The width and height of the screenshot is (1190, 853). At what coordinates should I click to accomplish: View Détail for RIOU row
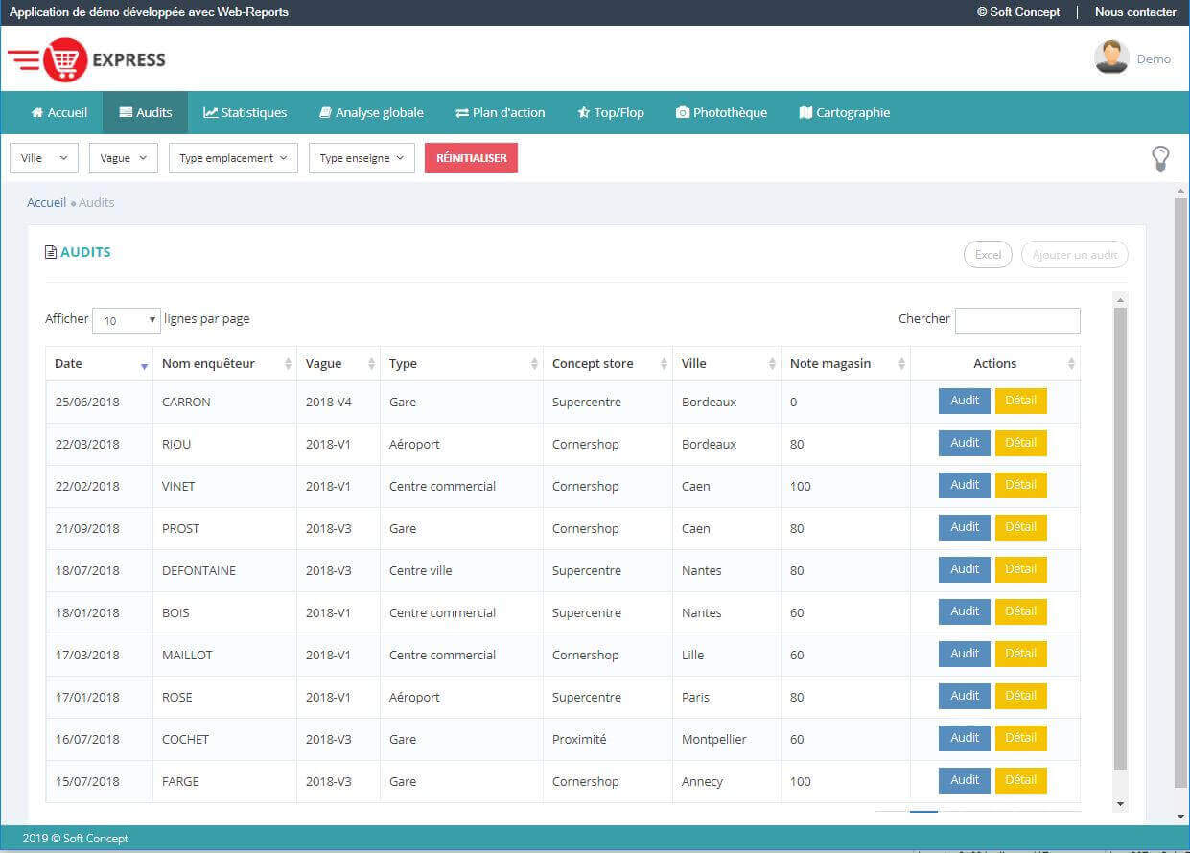click(x=1021, y=443)
